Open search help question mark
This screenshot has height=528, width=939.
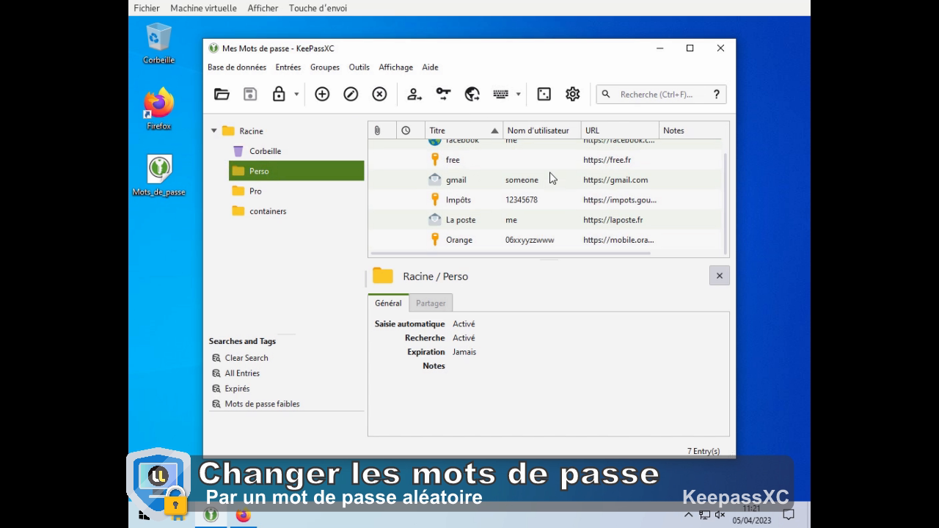tap(717, 94)
